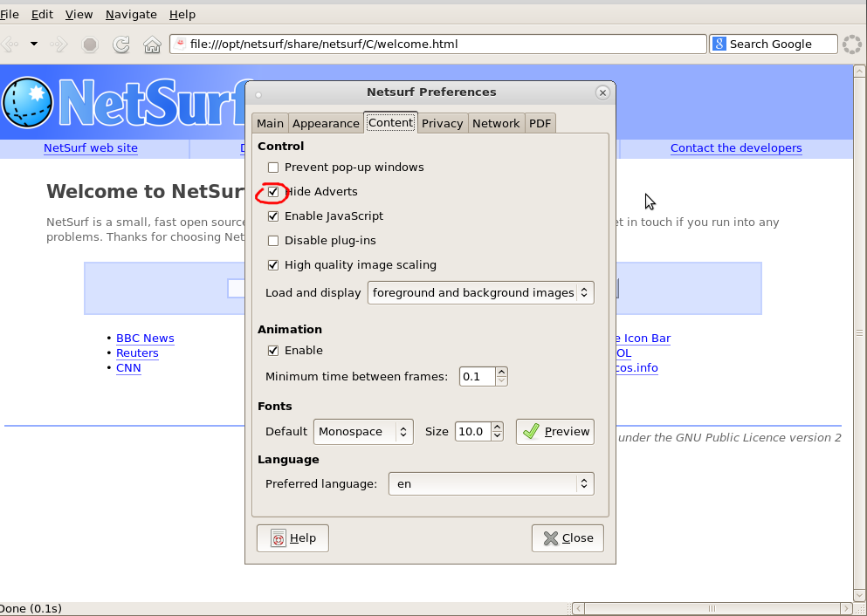This screenshot has width=867, height=616.
Task: Decrease the font size value
Action: [497, 436]
